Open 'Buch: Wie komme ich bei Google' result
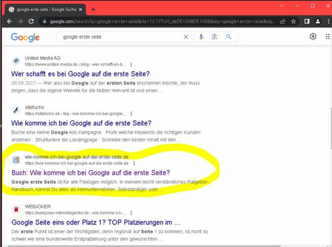 [x=91, y=173]
